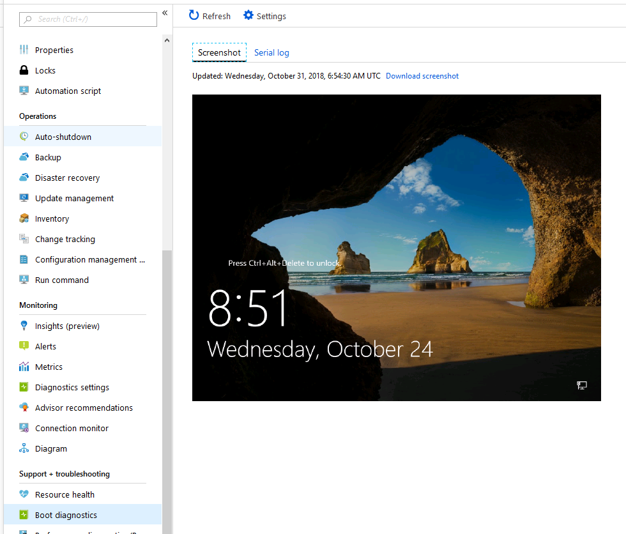Open Disaster recovery settings
Screen dimensions: 626x534
(x=66, y=177)
